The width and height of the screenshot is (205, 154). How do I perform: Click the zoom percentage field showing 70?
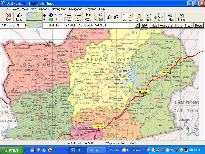pos(125,15)
